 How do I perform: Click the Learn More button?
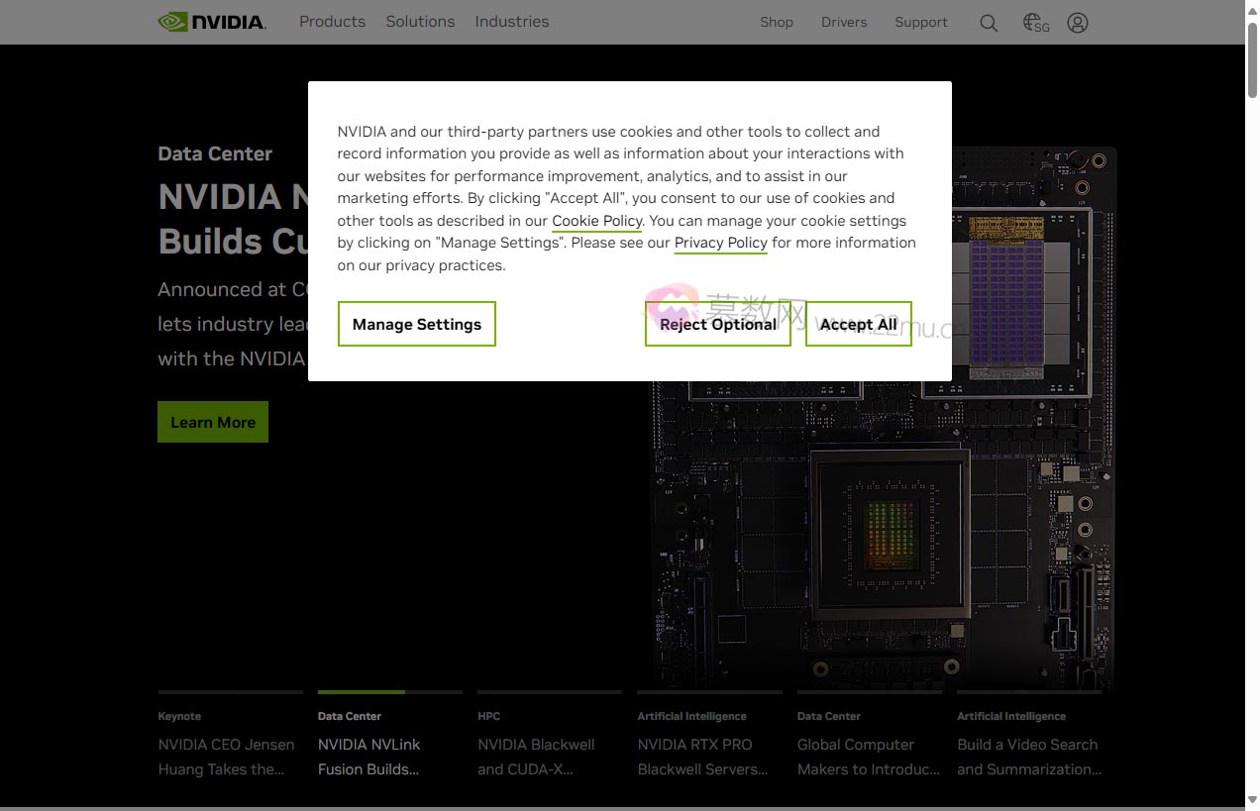tap(212, 421)
